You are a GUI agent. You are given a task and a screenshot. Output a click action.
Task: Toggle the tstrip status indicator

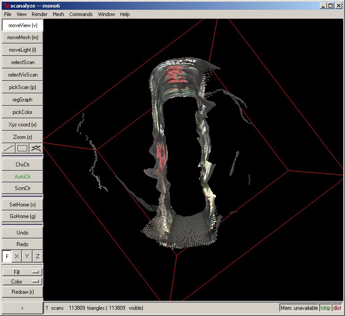click(x=325, y=308)
